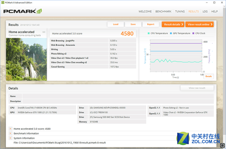Viewport: 226px width, 149px height.
Task: Minimize the PCMark 8 window
Action: click(x=207, y=2)
